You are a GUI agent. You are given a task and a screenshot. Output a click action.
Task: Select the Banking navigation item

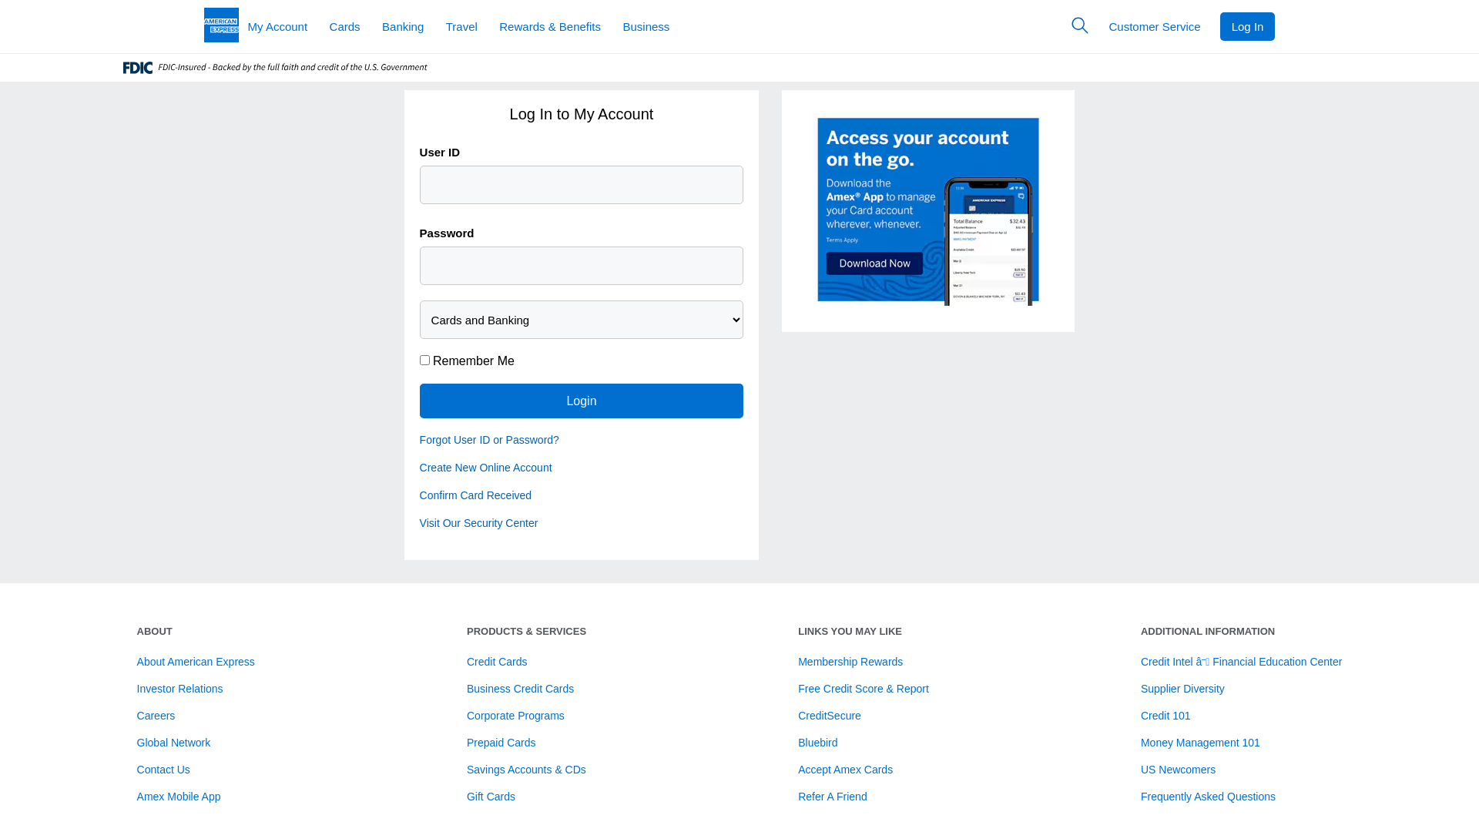point(402,27)
